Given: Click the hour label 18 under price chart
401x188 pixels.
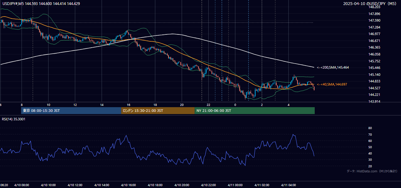Looking at the screenshot, I should coord(155,105).
